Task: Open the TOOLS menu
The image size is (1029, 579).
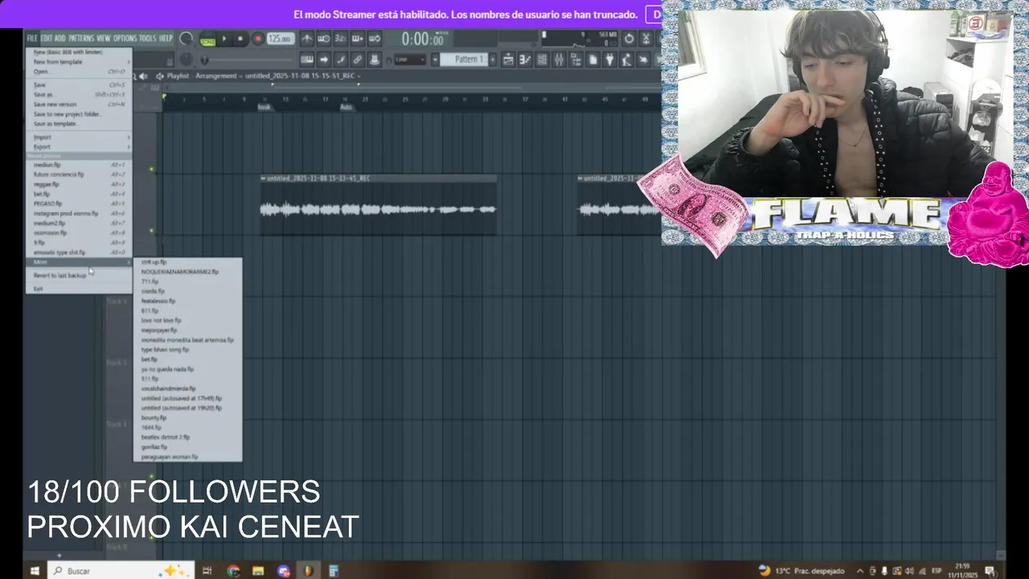Action: (148, 39)
